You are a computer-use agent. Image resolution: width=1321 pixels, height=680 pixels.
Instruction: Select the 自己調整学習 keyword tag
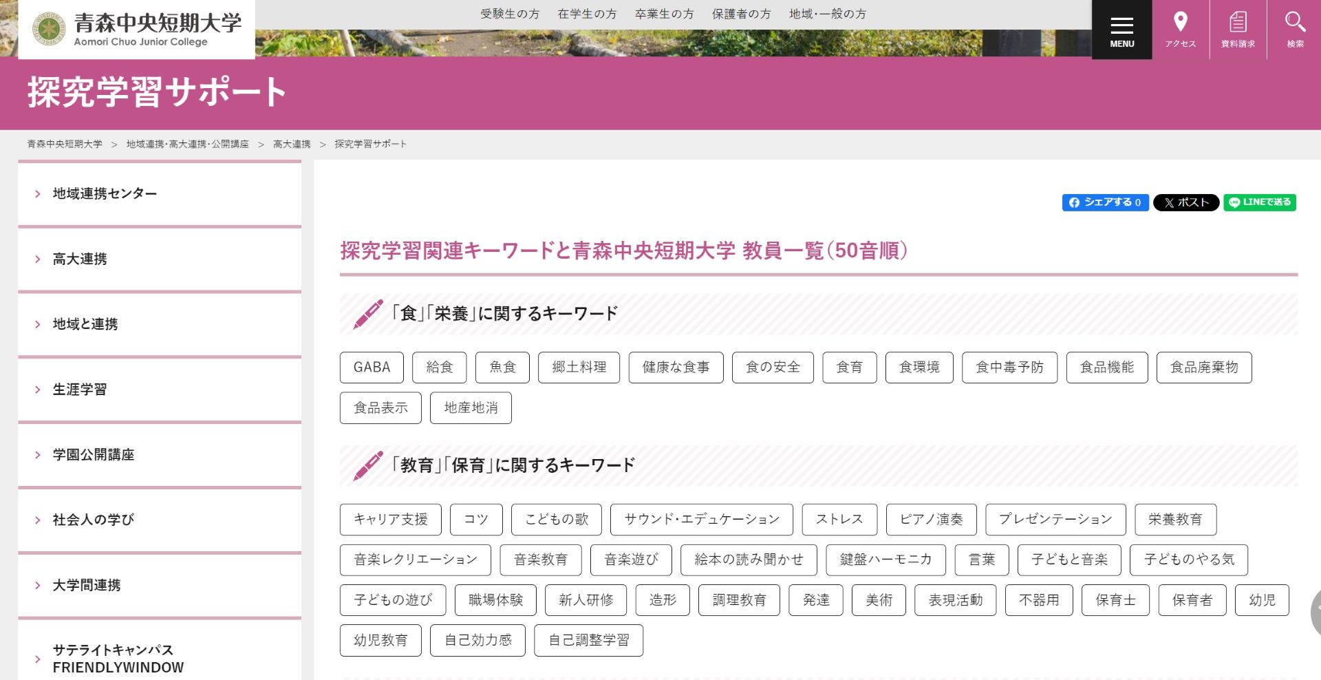[x=588, y=640]
